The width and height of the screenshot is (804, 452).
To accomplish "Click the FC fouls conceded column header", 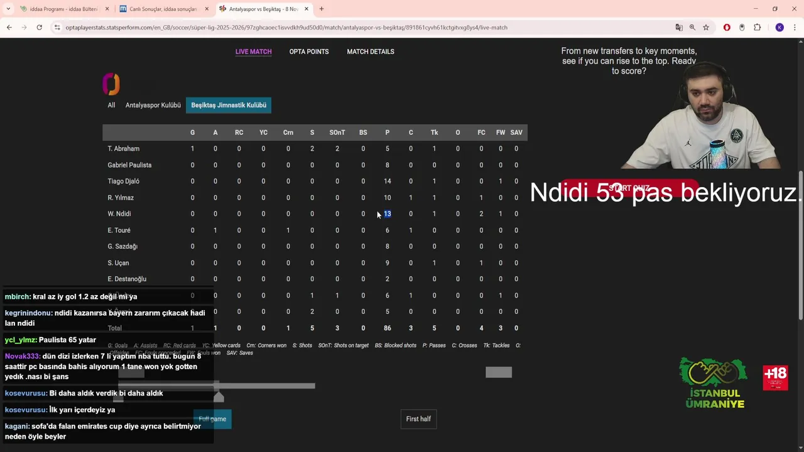I will (x=481, y=132).
